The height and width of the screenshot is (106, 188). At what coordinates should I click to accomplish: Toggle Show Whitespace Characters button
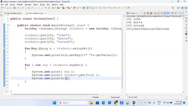[x=96, y=8]
